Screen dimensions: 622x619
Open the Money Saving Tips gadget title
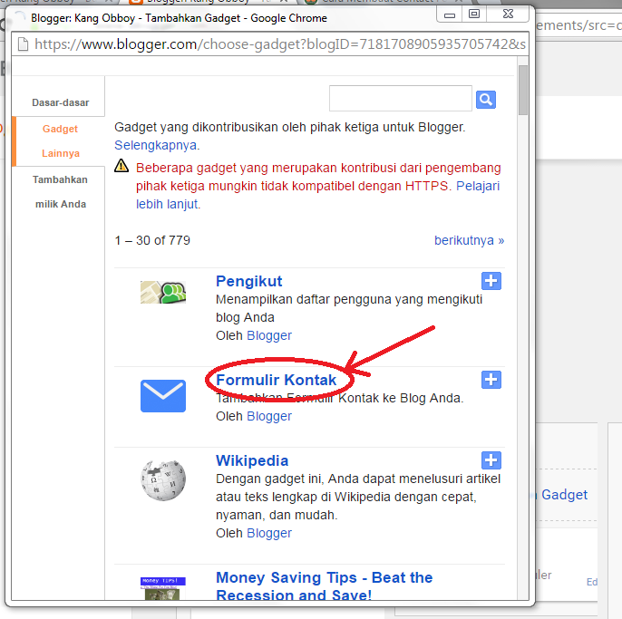tap(324, 586)
